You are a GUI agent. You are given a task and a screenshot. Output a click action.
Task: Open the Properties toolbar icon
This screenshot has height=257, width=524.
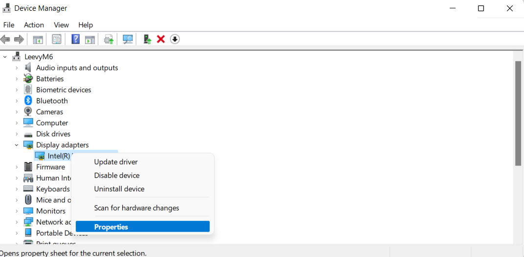(57, 40)
